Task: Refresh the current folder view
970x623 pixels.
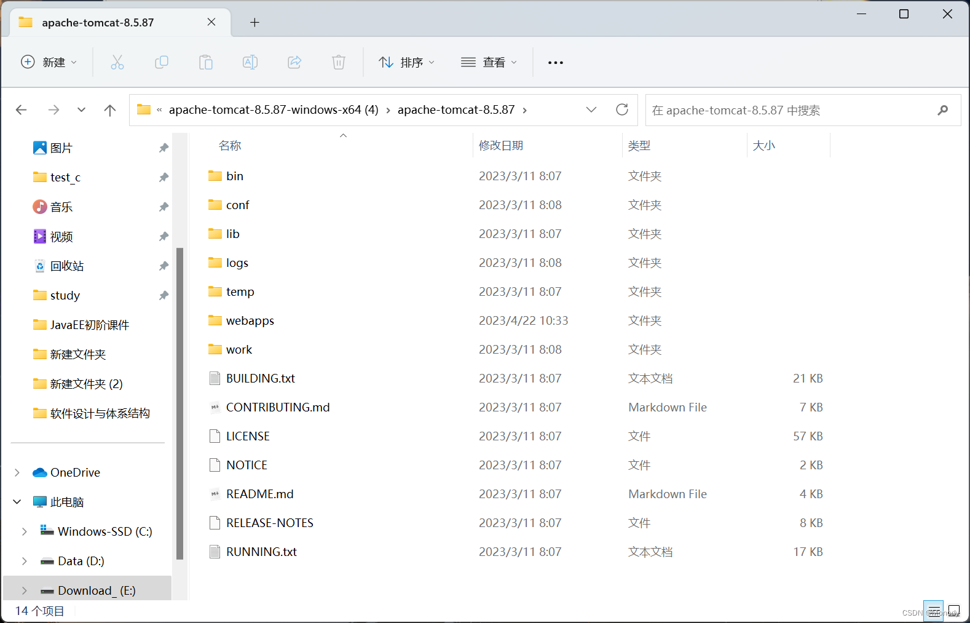Action: (622, 109)
